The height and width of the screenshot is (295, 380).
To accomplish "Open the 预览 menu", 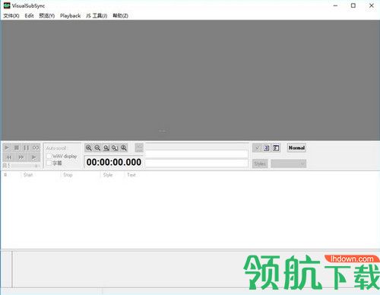I will [47, 16].
